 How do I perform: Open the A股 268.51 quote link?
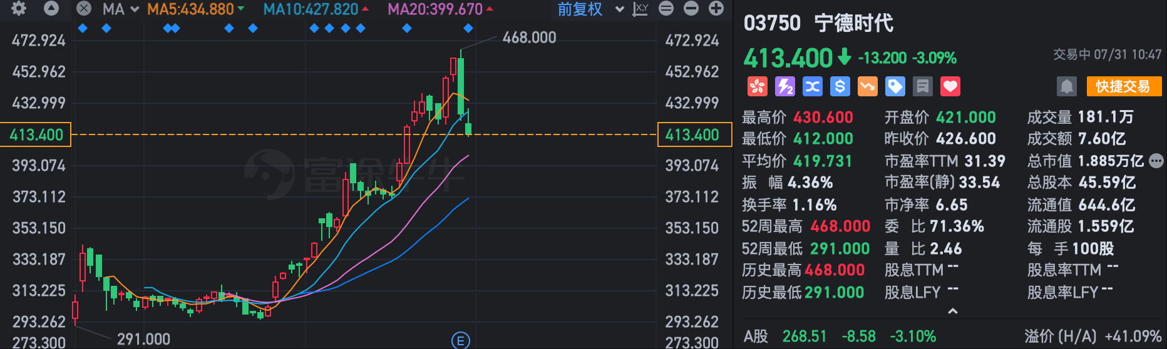(840, 336)
